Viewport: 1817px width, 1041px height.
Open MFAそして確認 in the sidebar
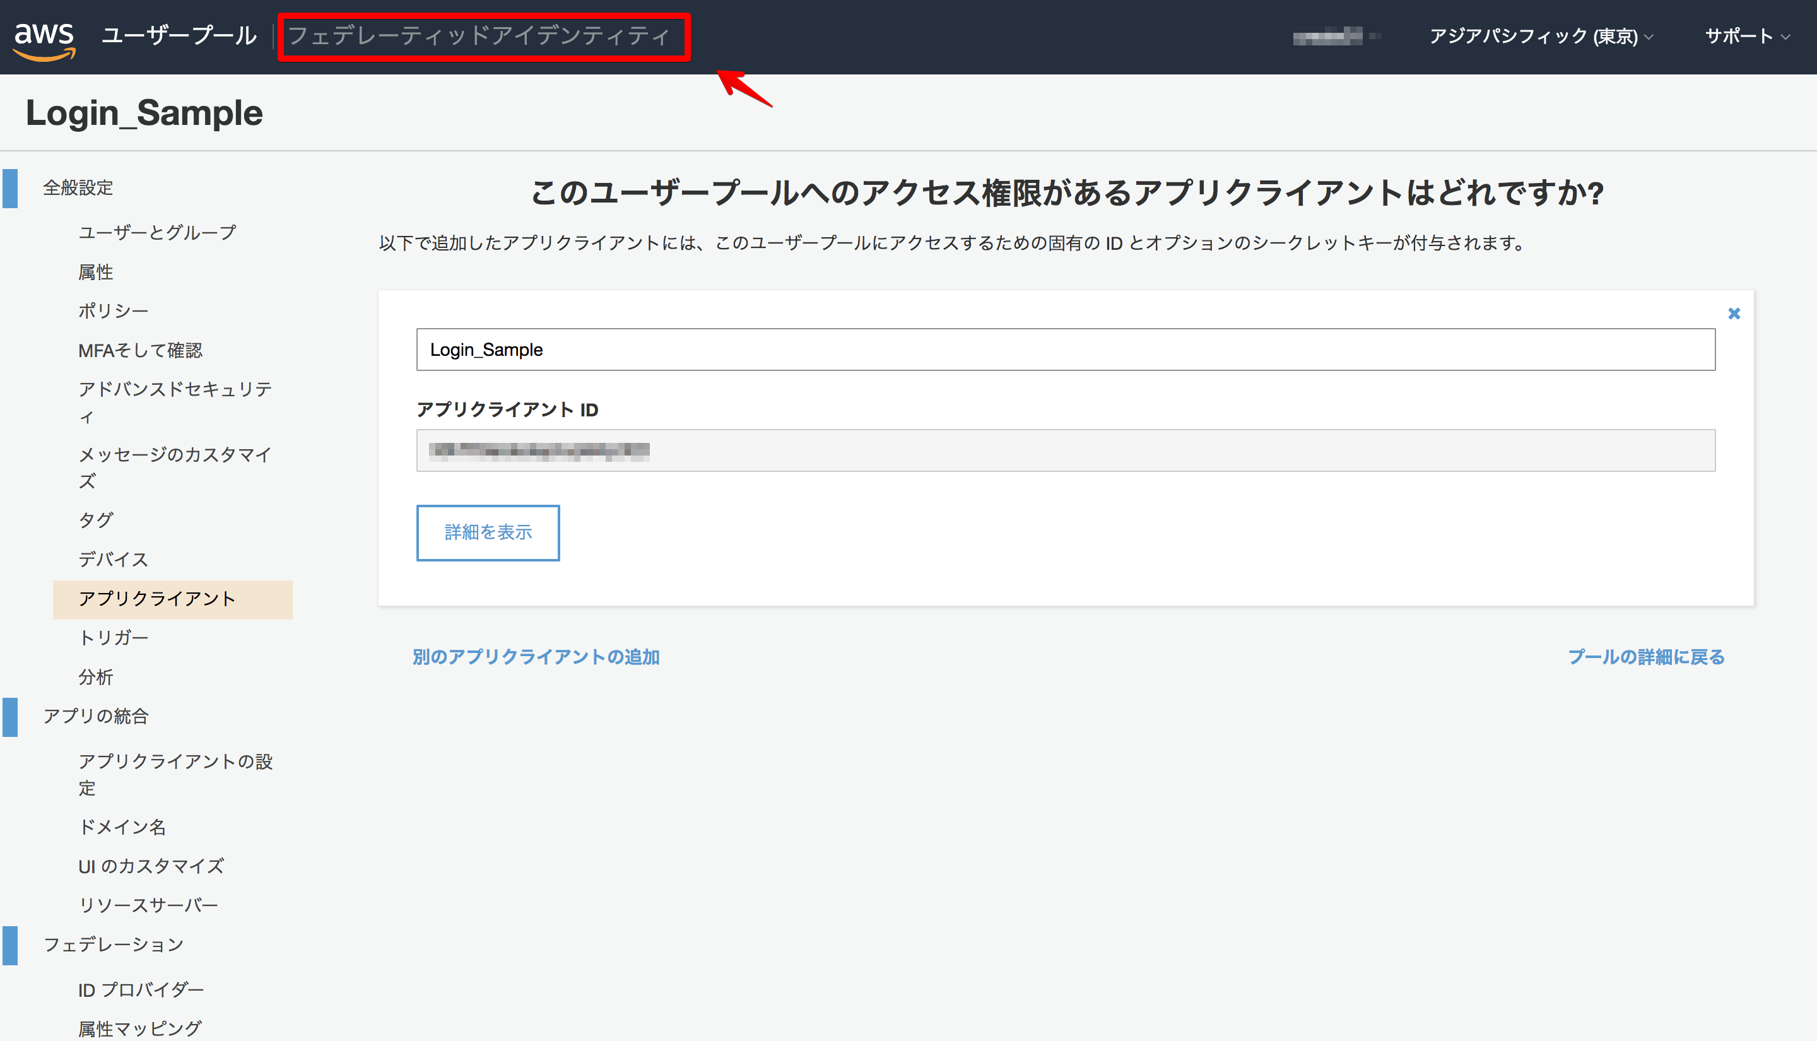point(140,350)
